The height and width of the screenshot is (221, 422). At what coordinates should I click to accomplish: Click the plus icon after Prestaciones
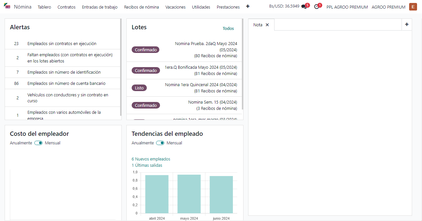[x=248, y=7]
